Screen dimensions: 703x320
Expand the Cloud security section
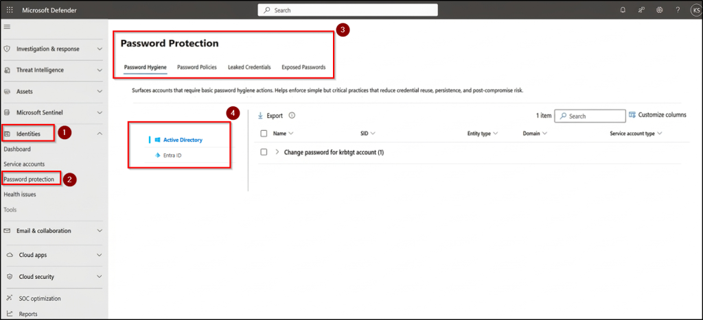[100, 277]
